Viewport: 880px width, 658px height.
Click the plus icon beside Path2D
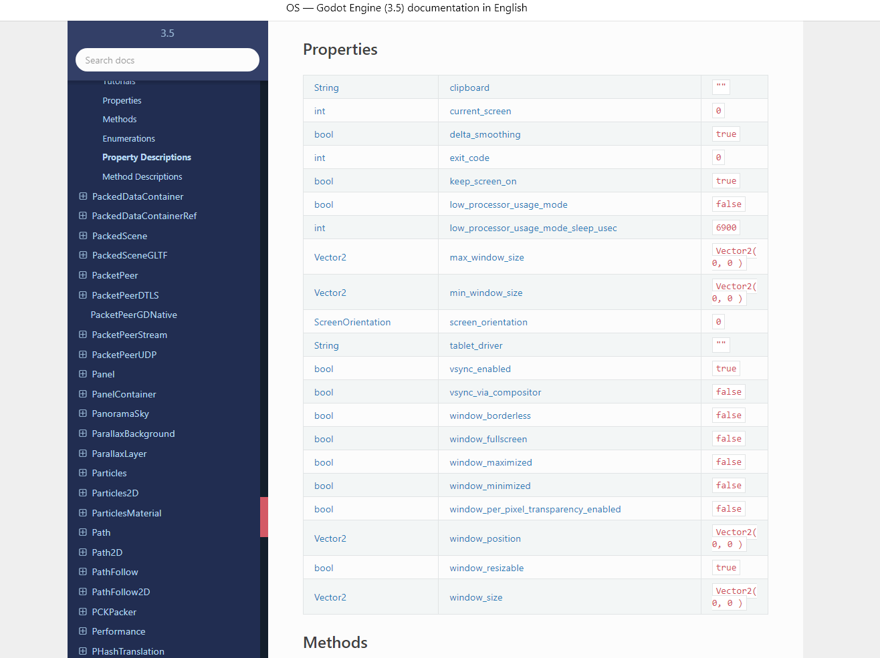pyautogui.click(x=83, y=552)
